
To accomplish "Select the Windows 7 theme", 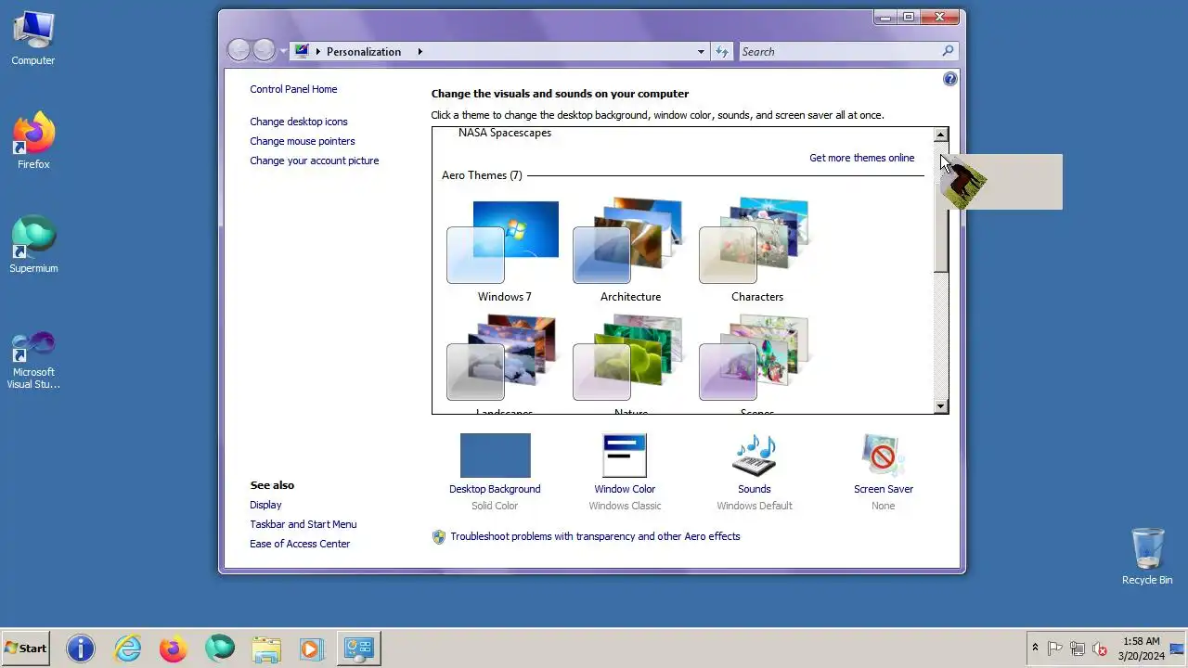I will click(504, 249).
